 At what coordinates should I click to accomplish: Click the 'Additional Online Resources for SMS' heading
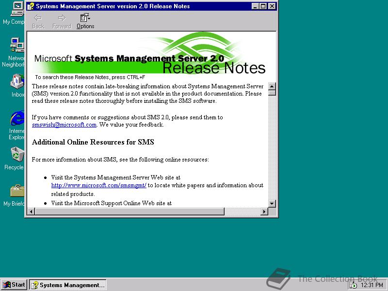coord(93,142)
